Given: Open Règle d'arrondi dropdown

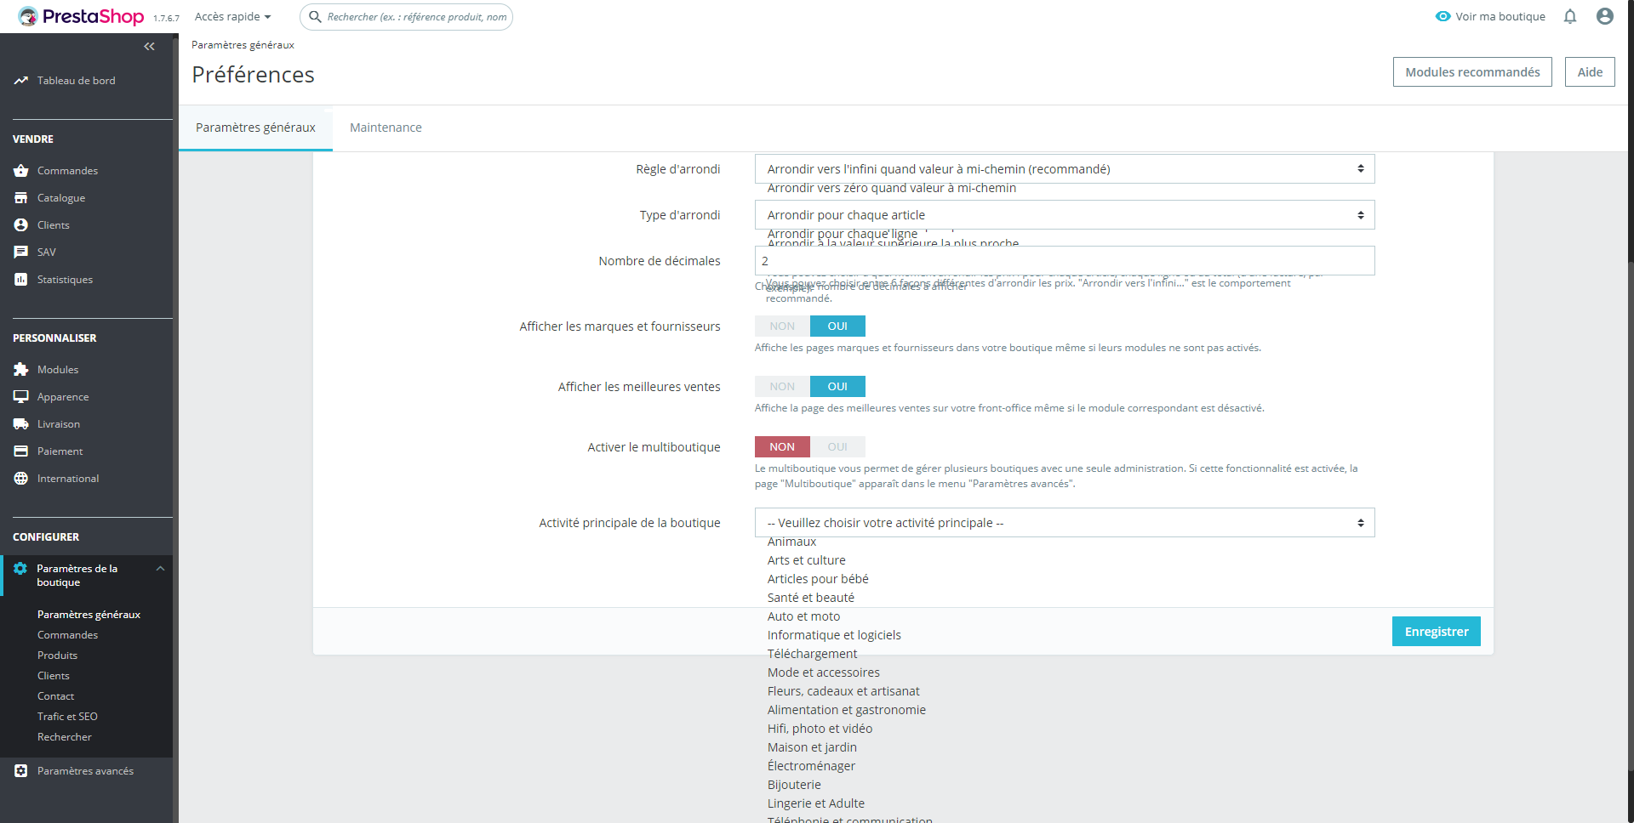Looking at the screenshot, I should click(1065, 169).
